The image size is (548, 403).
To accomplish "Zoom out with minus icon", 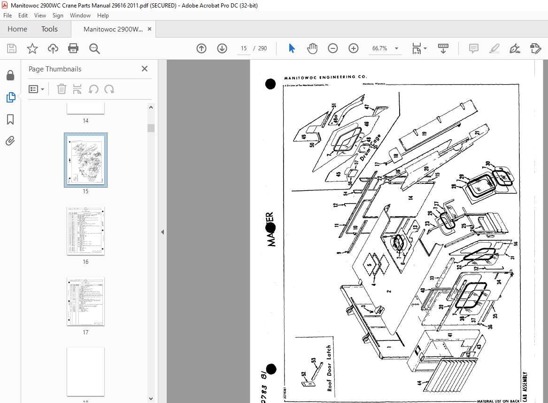I will coord(333,48).
